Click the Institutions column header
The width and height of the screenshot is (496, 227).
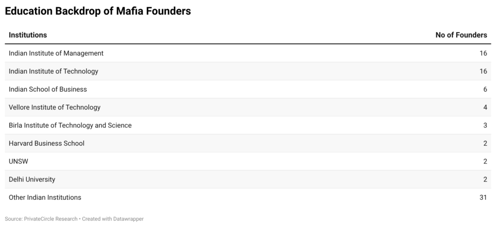pyautogui.click(x=28, y=35)
